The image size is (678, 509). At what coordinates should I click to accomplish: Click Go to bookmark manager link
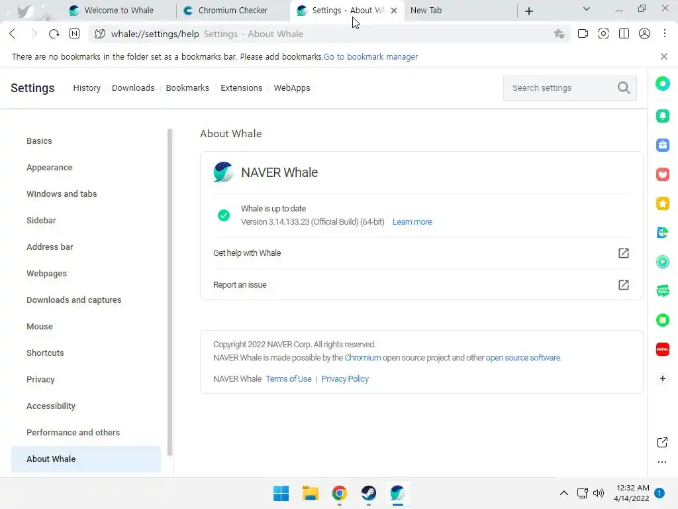pyautogui.click(x=371, y=57)
